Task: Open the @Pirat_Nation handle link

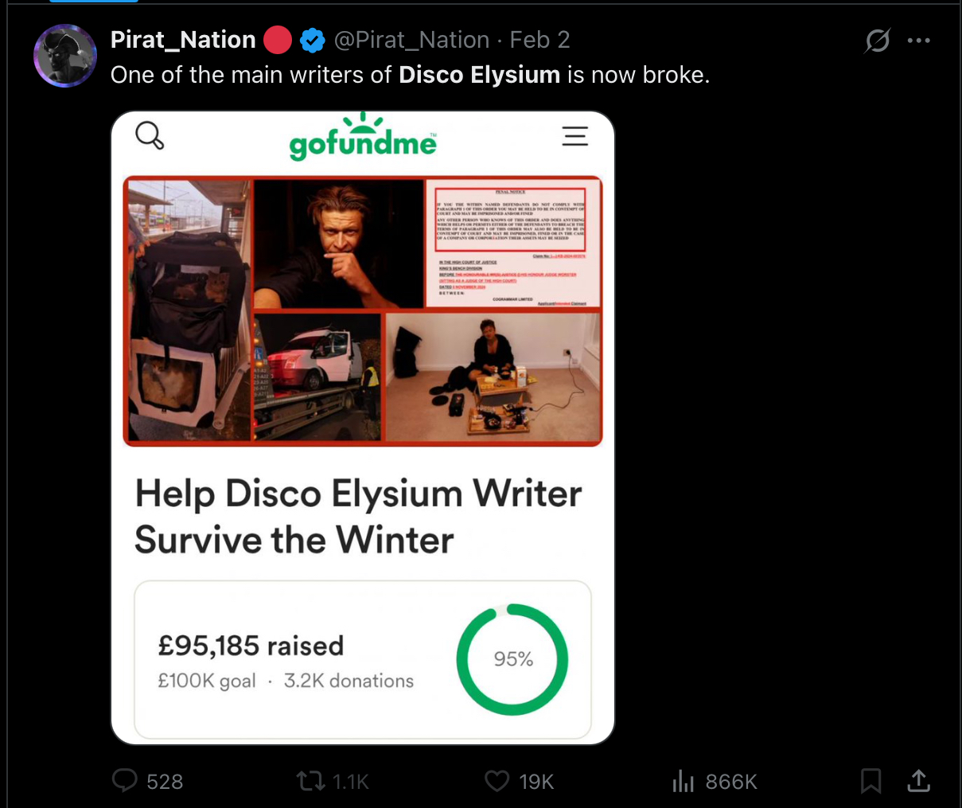Action: pyautogui.click(x=412, y=40)
